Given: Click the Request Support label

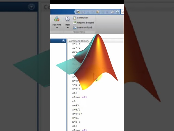Looking at the screenshot, I should pos(85,23).
